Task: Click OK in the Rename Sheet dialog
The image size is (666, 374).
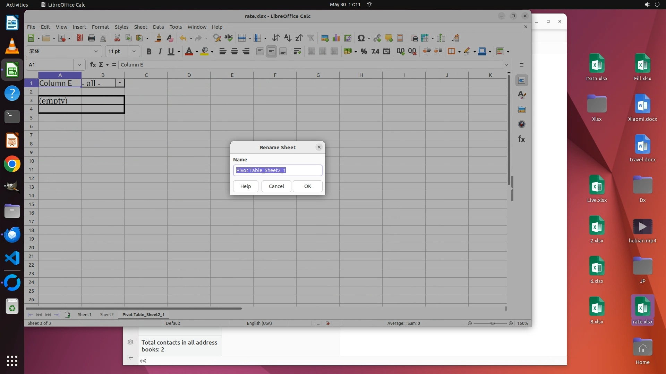Action: (x=307, y=186)
